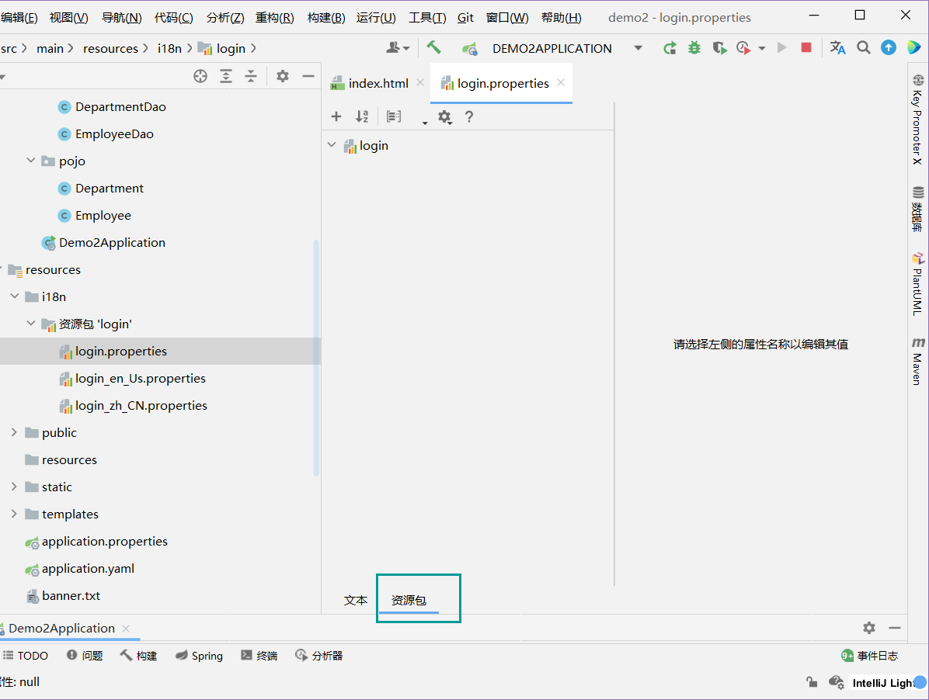Click the Rerun DEMO2APPLICATION icon
This screenshot has height=700, width=929.
[670, 48]
